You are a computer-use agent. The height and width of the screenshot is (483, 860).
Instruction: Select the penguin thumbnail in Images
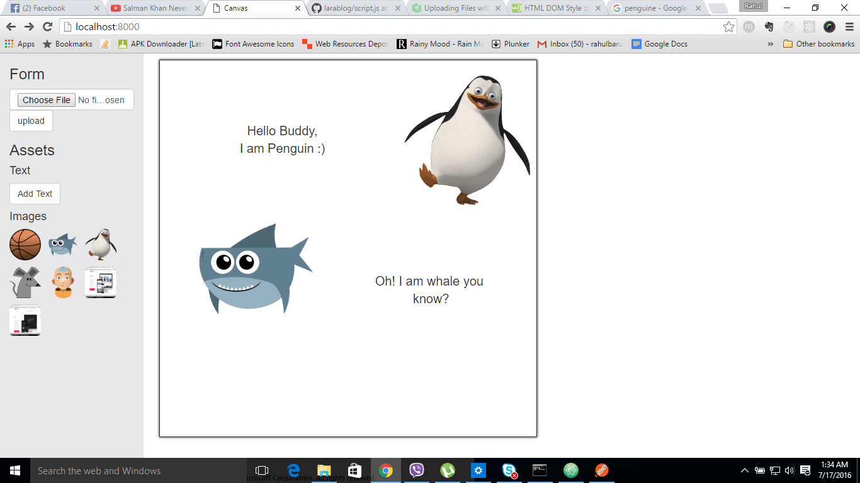coord(101,245)
